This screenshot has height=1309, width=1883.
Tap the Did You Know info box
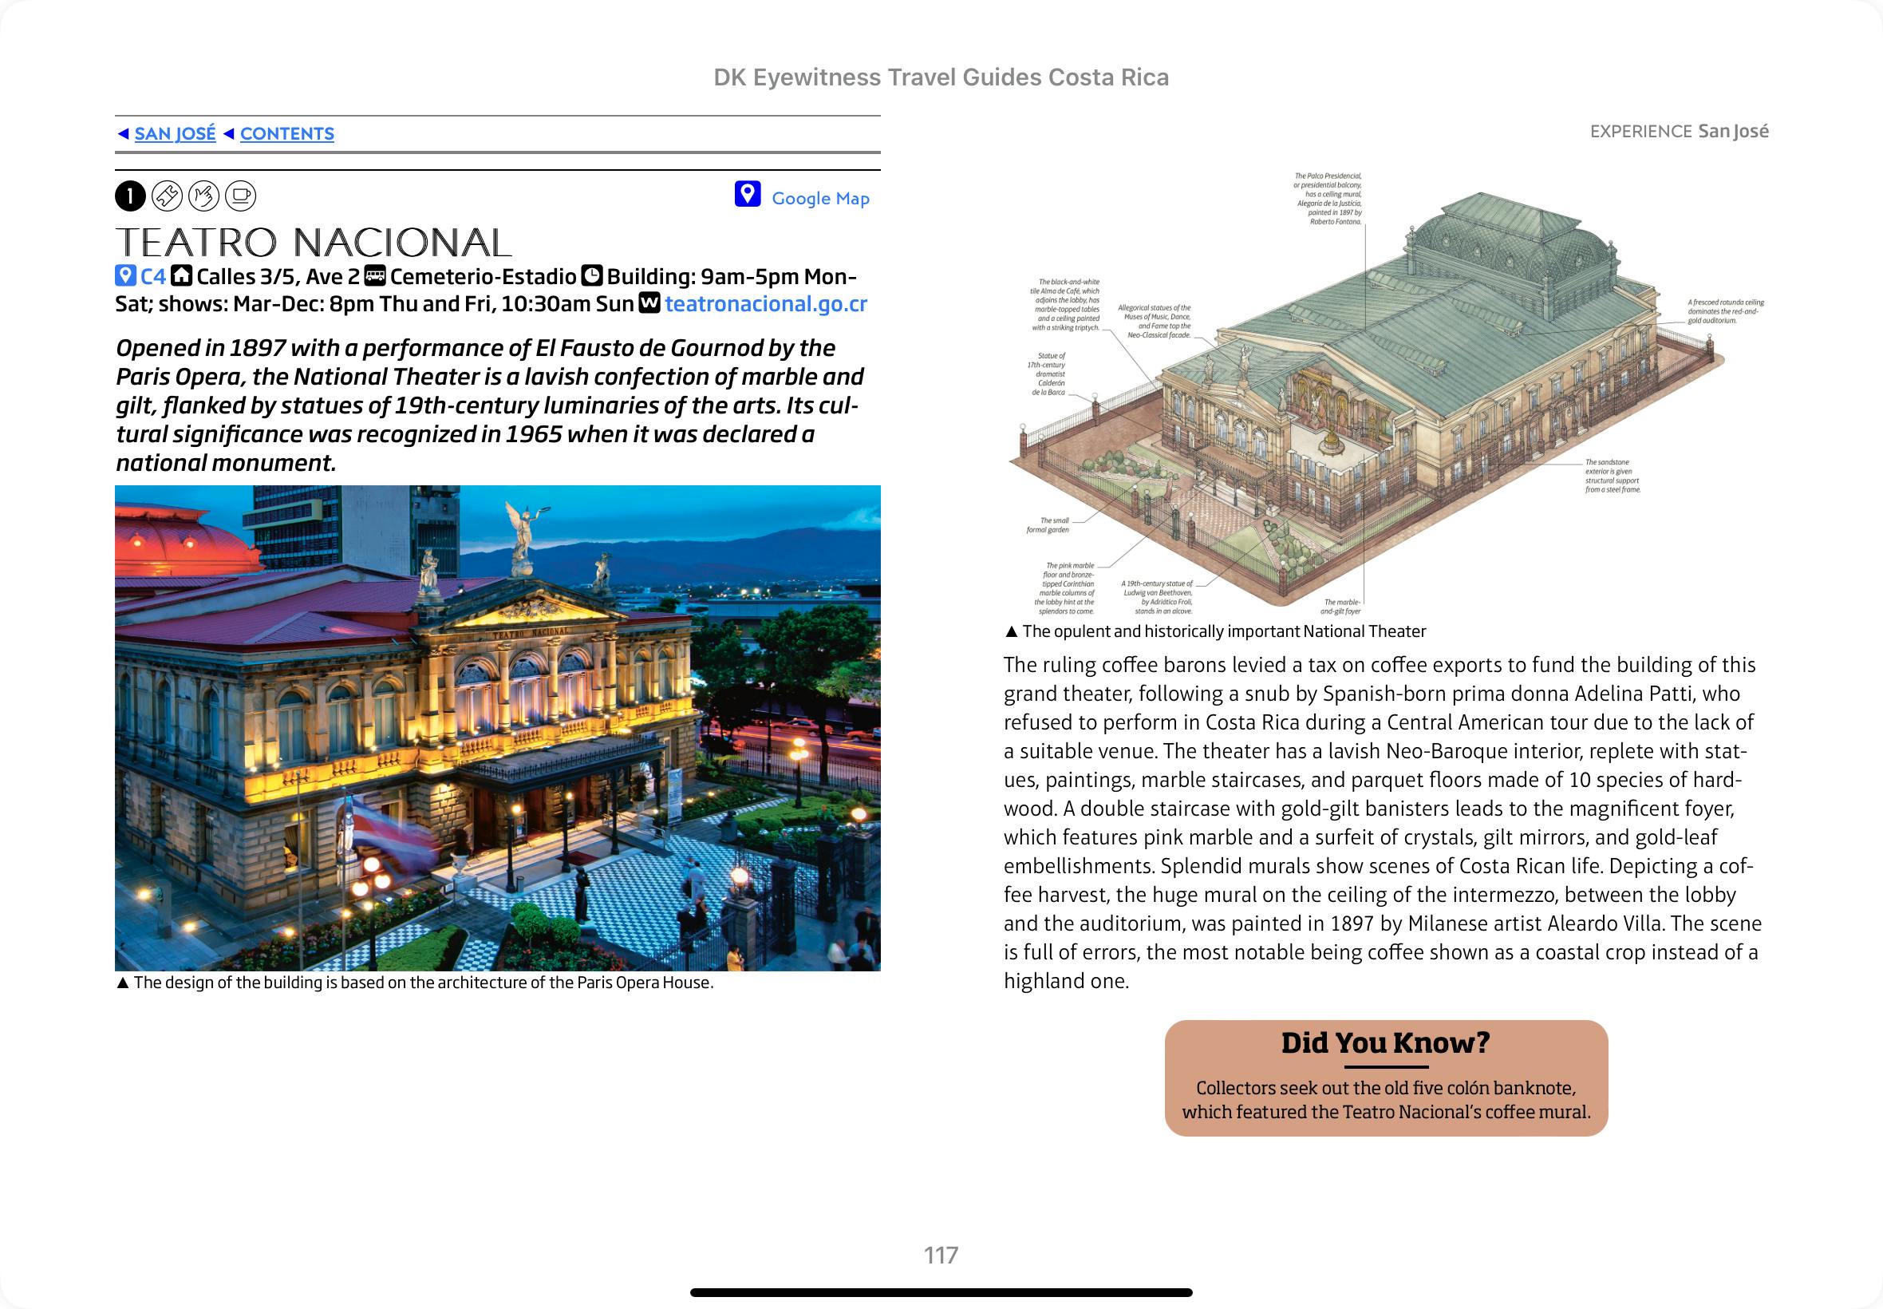coord(1385,1078)
